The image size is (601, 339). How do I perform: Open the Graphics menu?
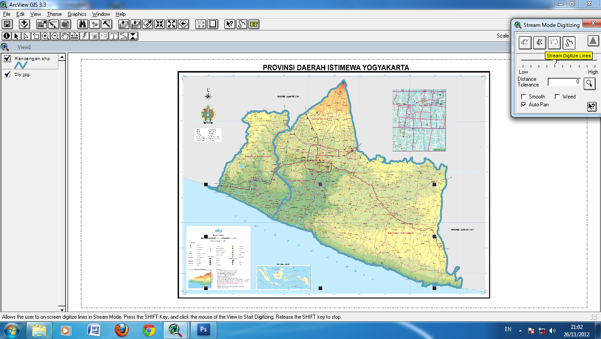coord(77,14)
